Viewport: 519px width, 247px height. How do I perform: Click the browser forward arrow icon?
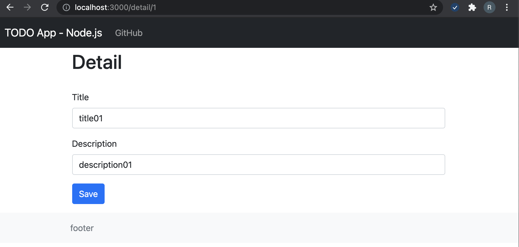tap(27, 7)
